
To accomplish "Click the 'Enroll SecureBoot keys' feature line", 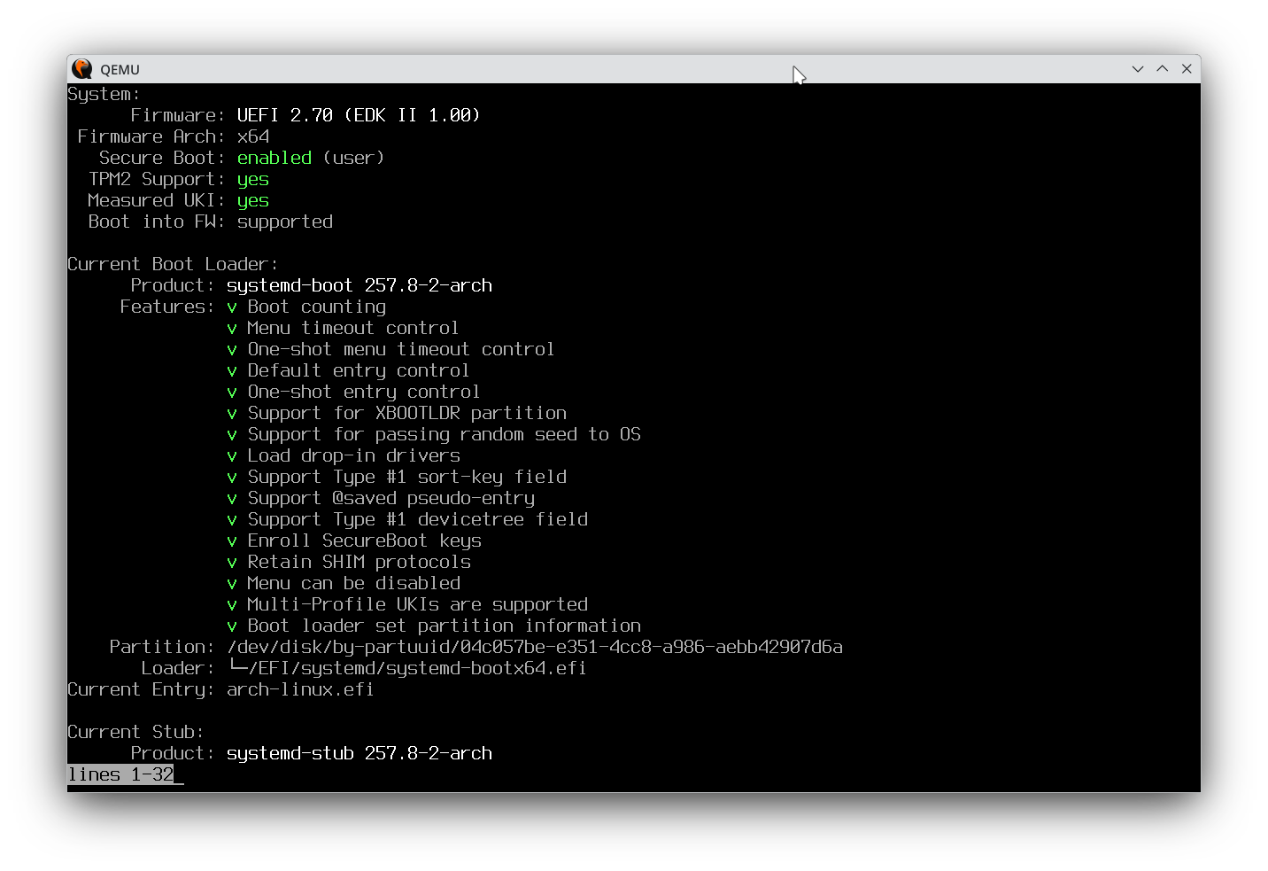I will [354, 540].
